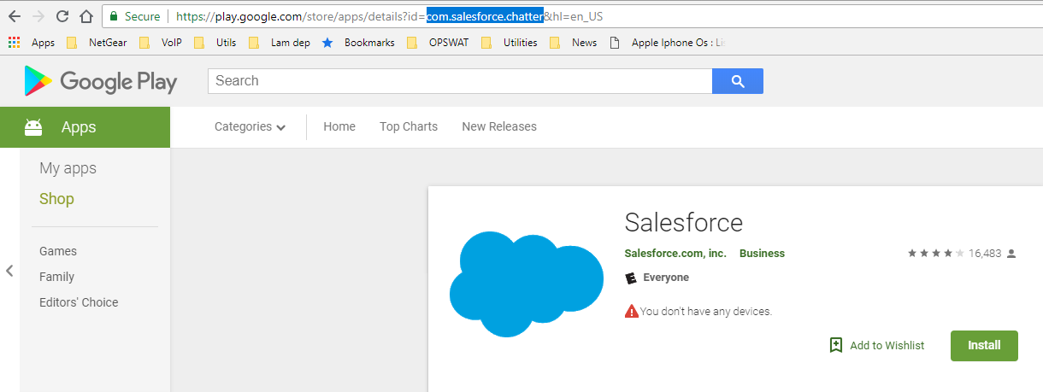Click the browser back arrow
Viewport: 1043px width, 392px height.
pos(15,16)
